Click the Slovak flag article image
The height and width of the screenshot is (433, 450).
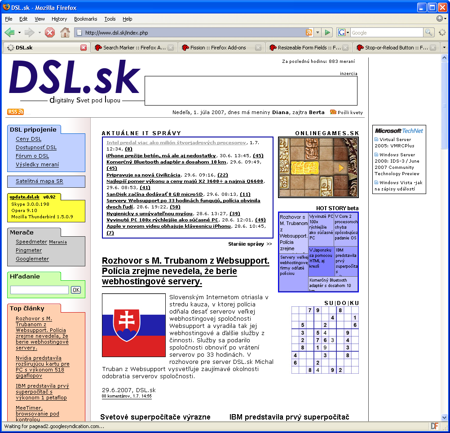(134, 325)
